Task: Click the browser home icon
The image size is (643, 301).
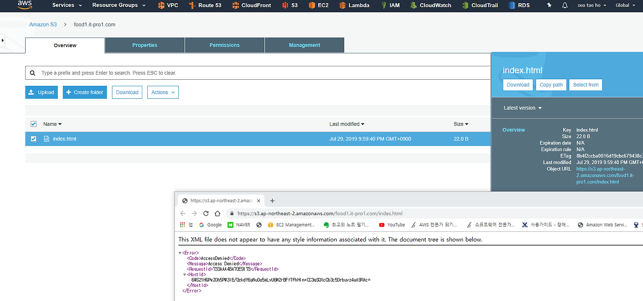Action: click(x=218, y=213)
